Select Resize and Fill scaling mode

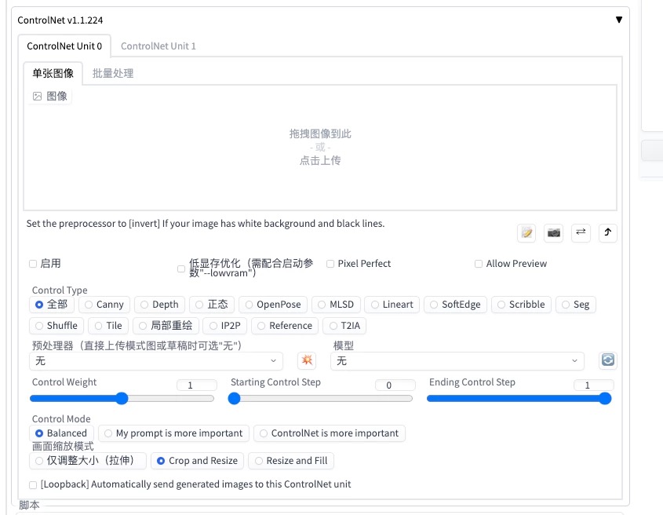click(258, 461)
